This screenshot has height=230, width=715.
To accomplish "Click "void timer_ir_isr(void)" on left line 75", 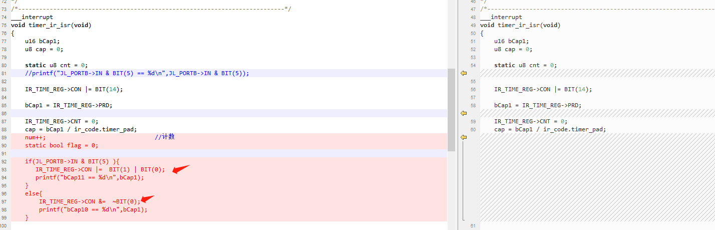I will 51,25.
